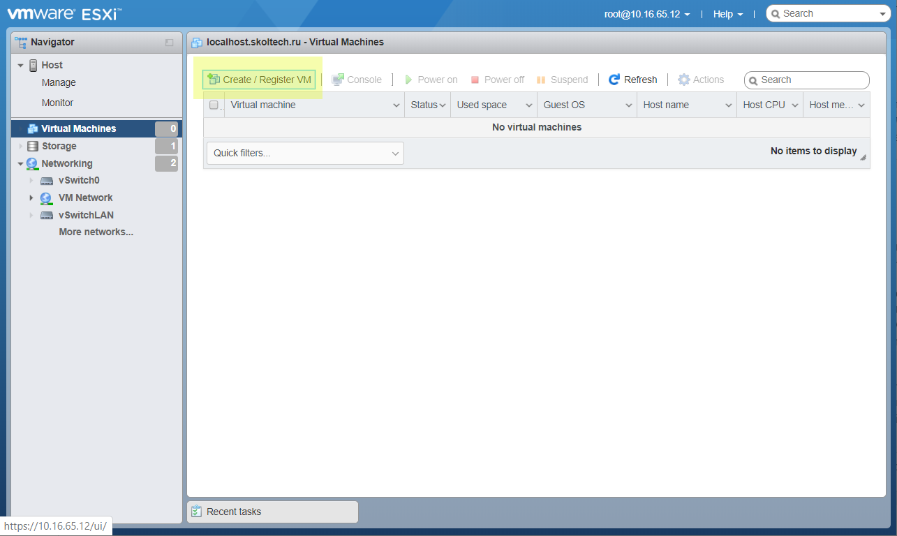Click the table resize grip near No items to display
The image size is (897, 536).
pos(863,158)
